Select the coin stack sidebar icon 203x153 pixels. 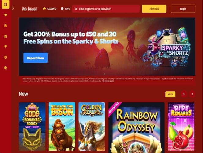tap(6, 68)
